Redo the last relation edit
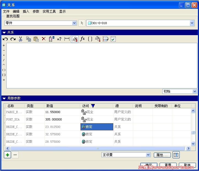The image size is (199, 171). point(13,39)
